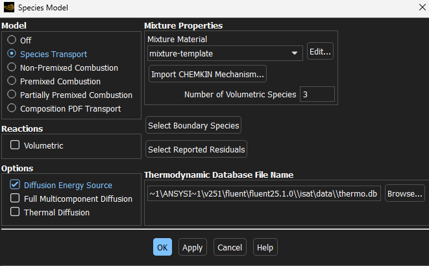Select Composition PDF Transport option
Viewport: 429px width, 266px height.
coord(12,108)
